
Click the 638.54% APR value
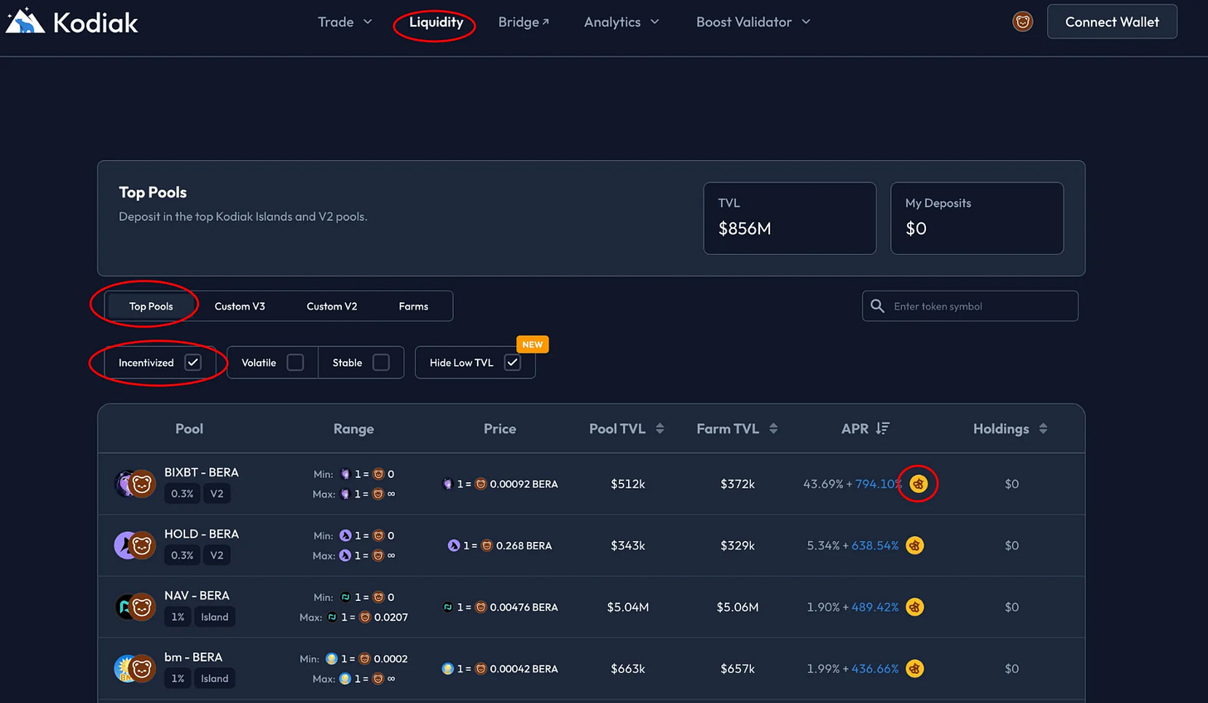tap(874, 545)
